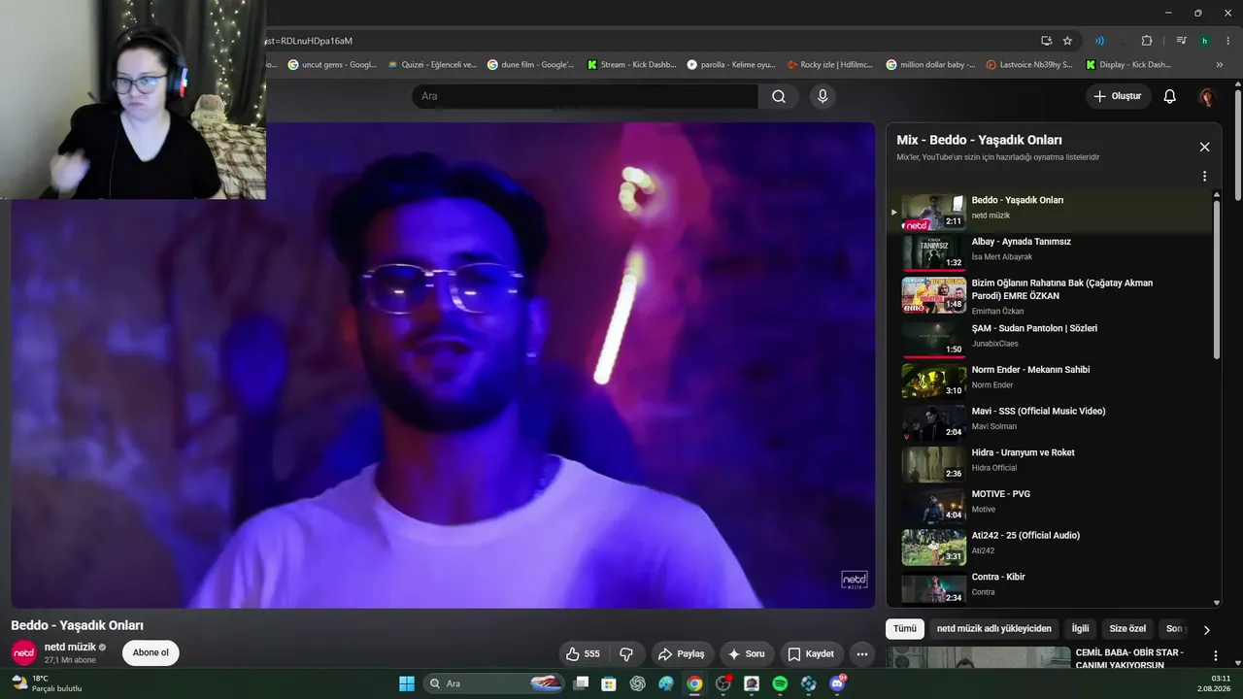Open the 'Stream - Kick Dashb...' bookmark
Screen dimensions: 1243x699
(x=631, y=65)
